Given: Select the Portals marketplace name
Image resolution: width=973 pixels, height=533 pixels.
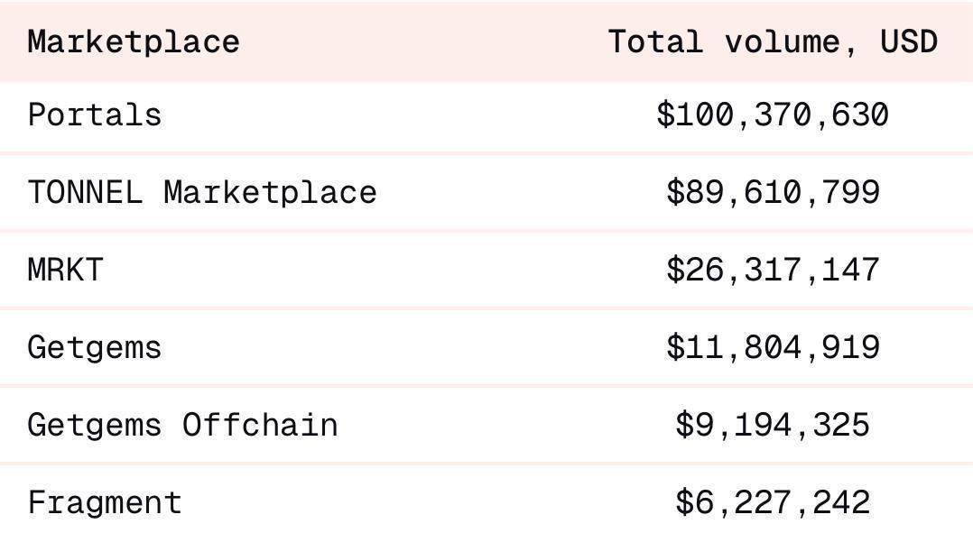Looking at the screenshot, I should point(95,115).
